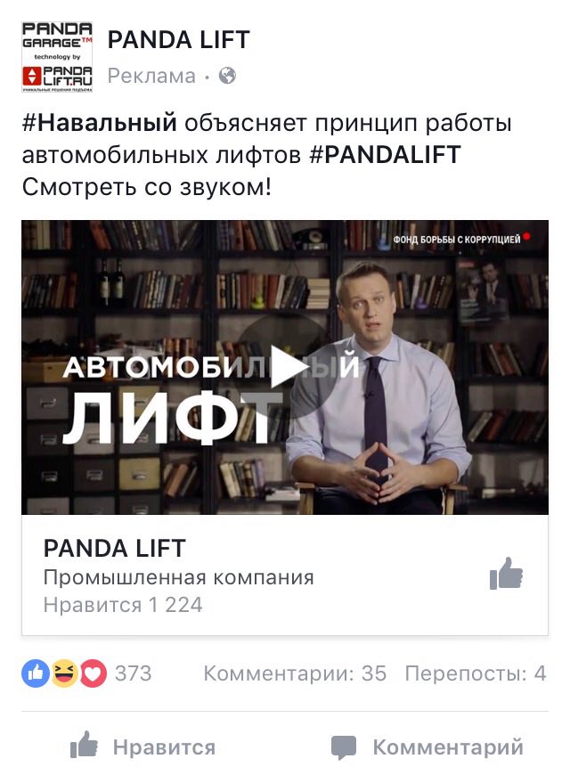Viewport: 570px width, 775px height.
Task: Tap the thumbs-up icon beside Нравится
Action: point(84,745)
